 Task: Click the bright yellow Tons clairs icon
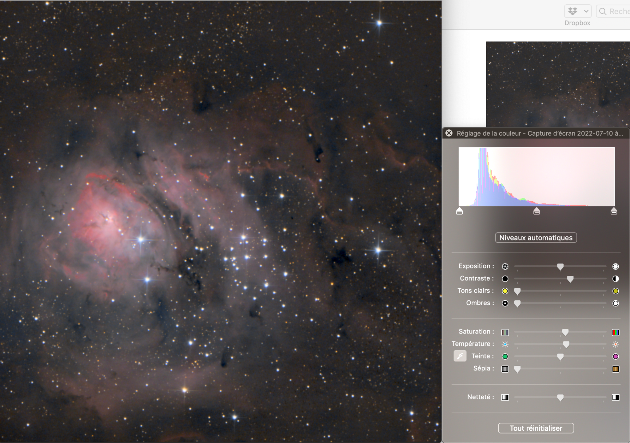(x=505, y=291)
